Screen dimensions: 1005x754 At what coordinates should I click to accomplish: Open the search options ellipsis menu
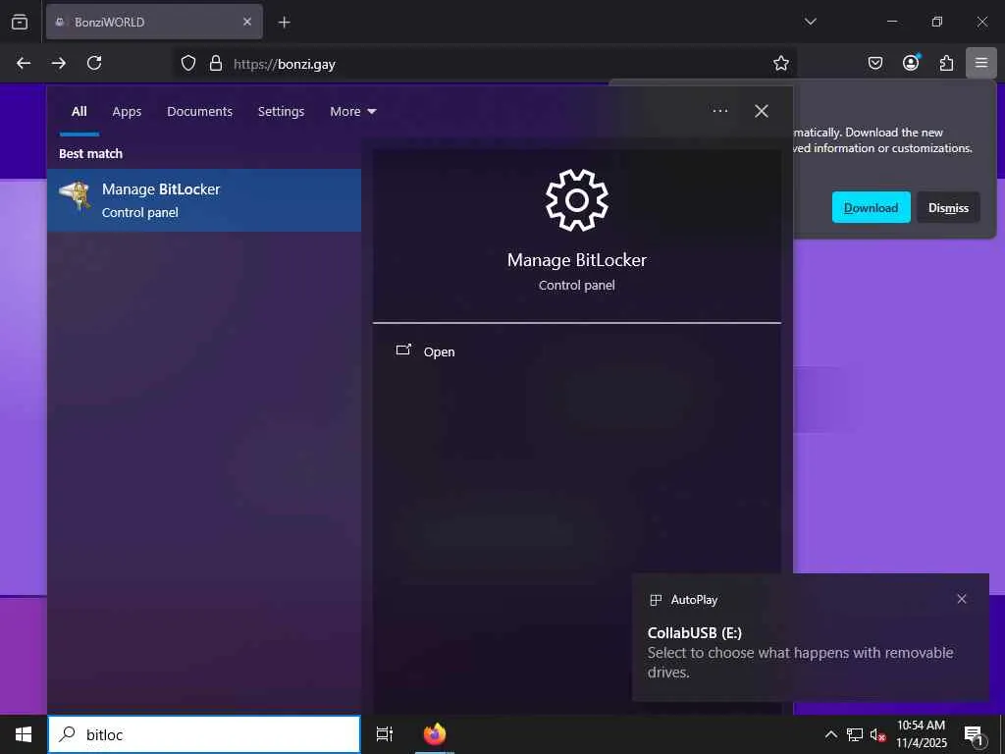pos(719,111)
